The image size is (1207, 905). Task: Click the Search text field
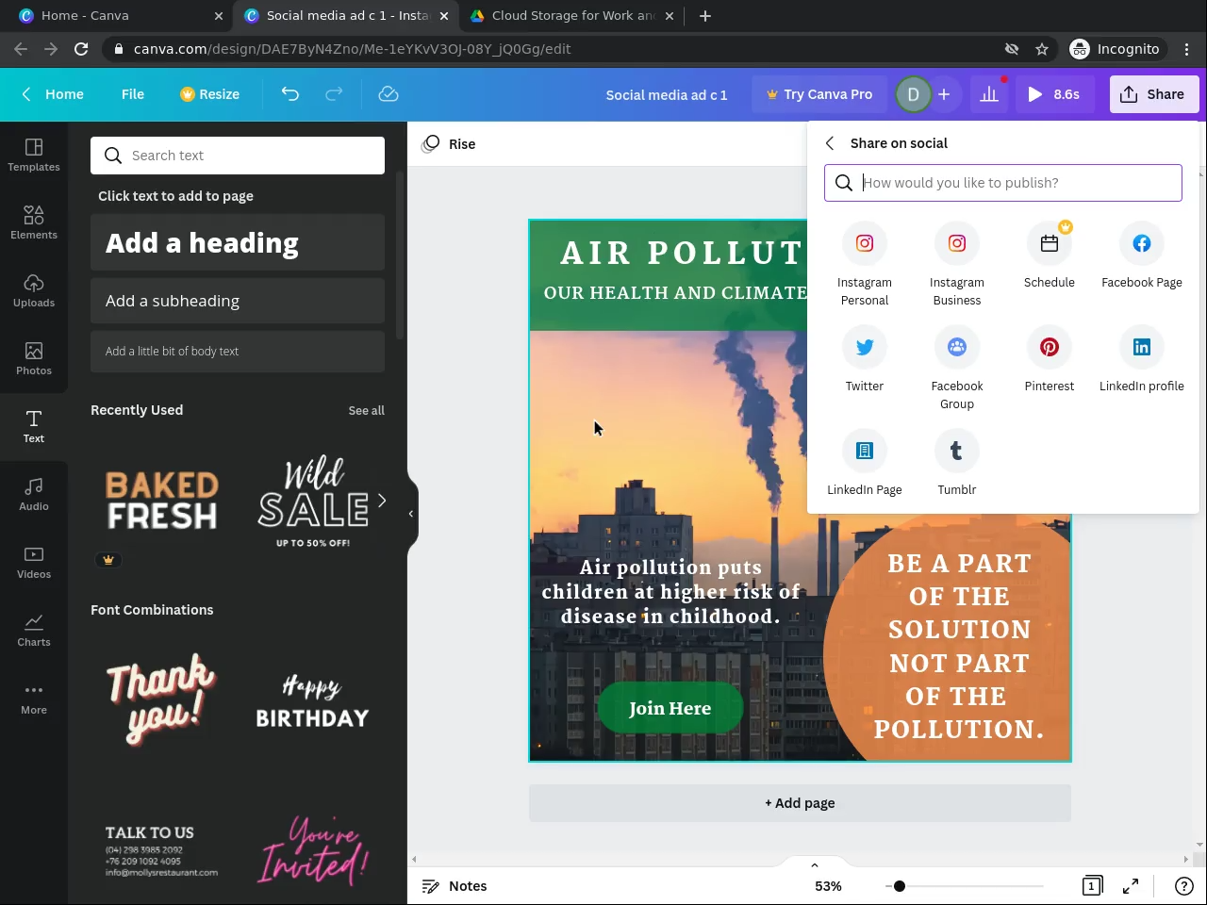[x=238, y=156]
